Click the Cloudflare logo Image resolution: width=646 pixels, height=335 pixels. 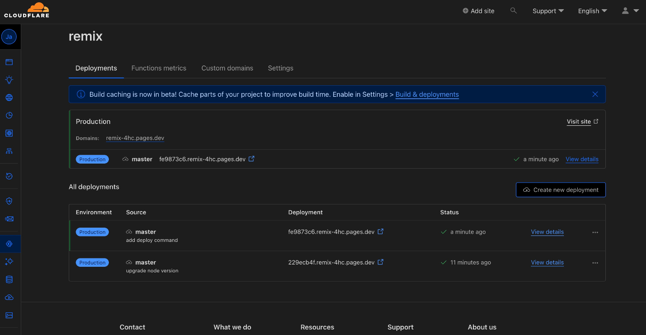pos(27,10)
